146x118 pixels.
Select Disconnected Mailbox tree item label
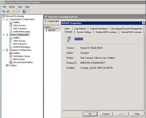23,62
